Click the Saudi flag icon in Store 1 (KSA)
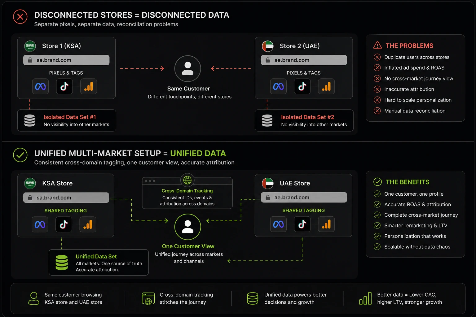This screenshot has height=317, width=476. coord(30,46)
